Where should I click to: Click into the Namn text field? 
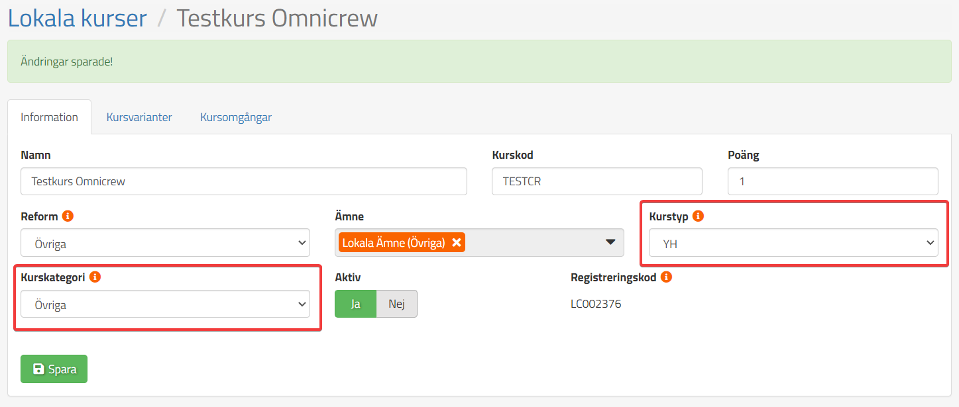pyautogui.click(x=243, y=181)
